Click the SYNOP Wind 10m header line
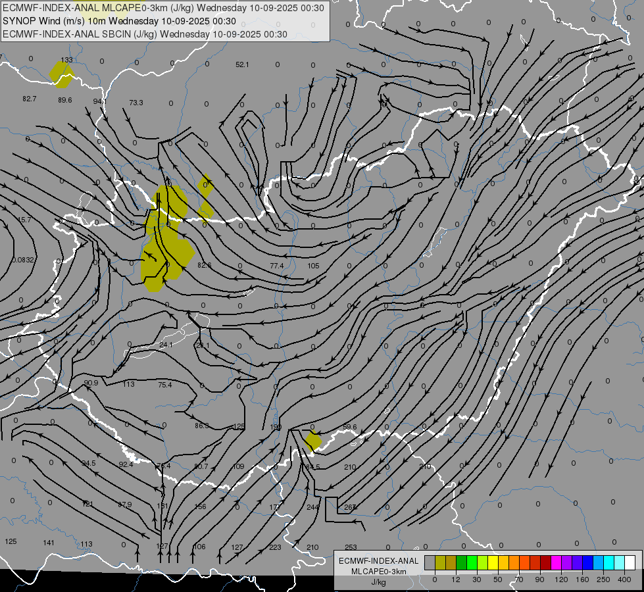644x592 pixels. [119, 21]
